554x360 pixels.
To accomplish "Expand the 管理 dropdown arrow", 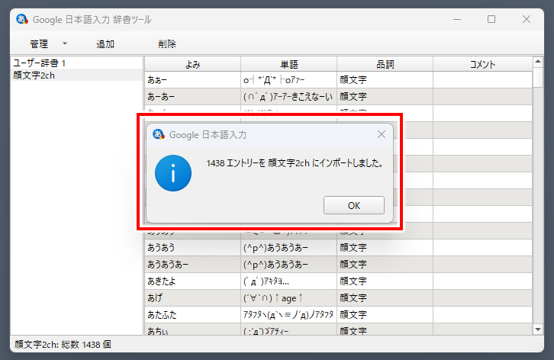I will pos(65,43).
